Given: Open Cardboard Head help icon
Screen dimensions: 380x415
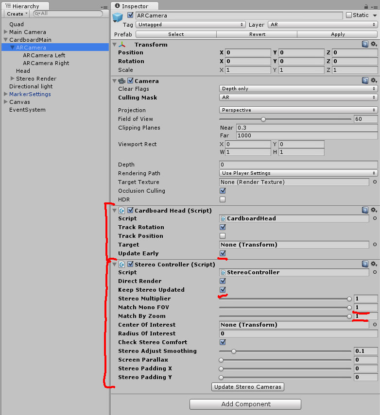Looking at the screenshot, I should [x=365, y=210].
